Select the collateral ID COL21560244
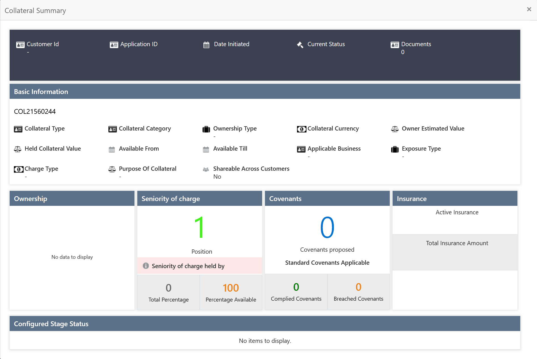Viewport: 537px width, 359px height. click(35, 112)
